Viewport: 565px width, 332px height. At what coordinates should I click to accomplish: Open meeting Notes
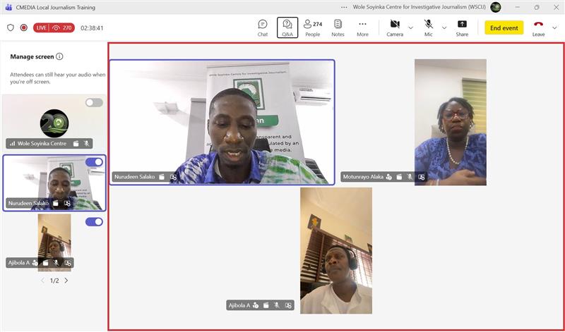338,27
